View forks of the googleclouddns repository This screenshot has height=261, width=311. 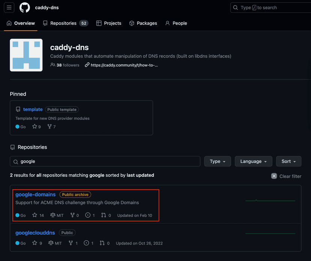point(72,243)
